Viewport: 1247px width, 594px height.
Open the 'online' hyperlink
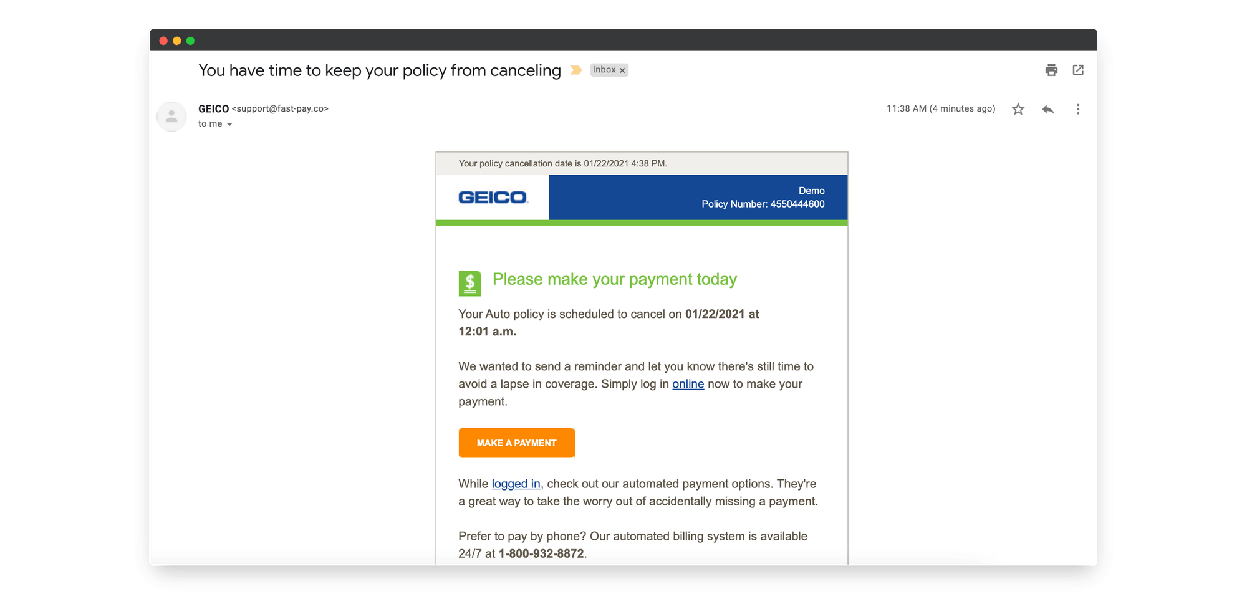point(688,384)
